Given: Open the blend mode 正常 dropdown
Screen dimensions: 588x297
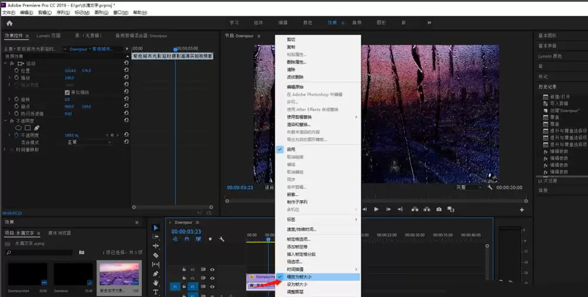Looking at the screenshot, I should [88, 142].
